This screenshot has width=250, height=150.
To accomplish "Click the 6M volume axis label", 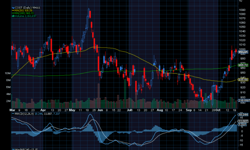I will 8,87.
